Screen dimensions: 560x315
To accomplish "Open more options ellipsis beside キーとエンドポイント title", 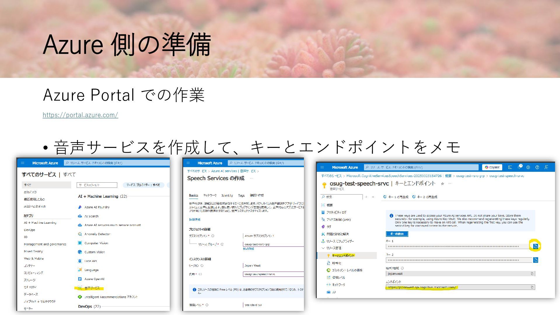I will [450, 184].
